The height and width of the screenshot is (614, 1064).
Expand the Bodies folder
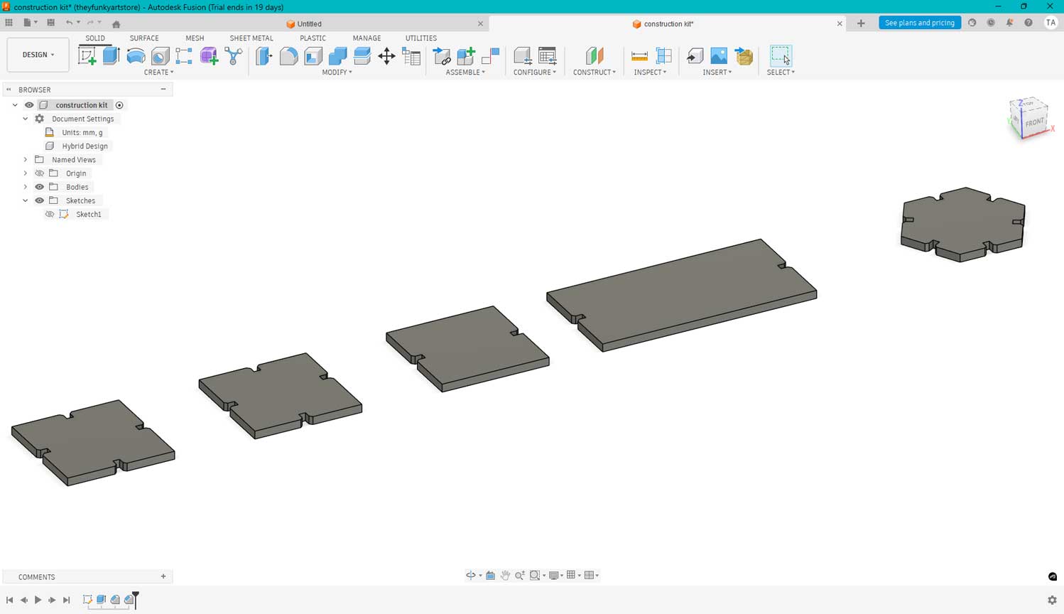[x=26, y=187]
